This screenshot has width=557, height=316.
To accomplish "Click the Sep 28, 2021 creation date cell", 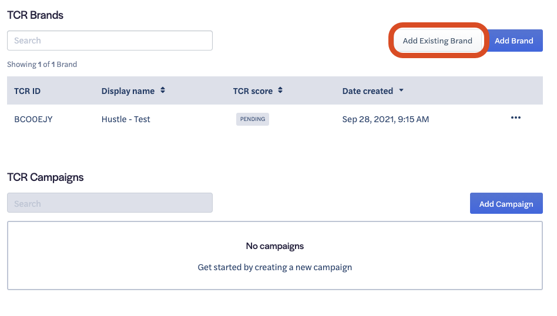I will point(385,119).
